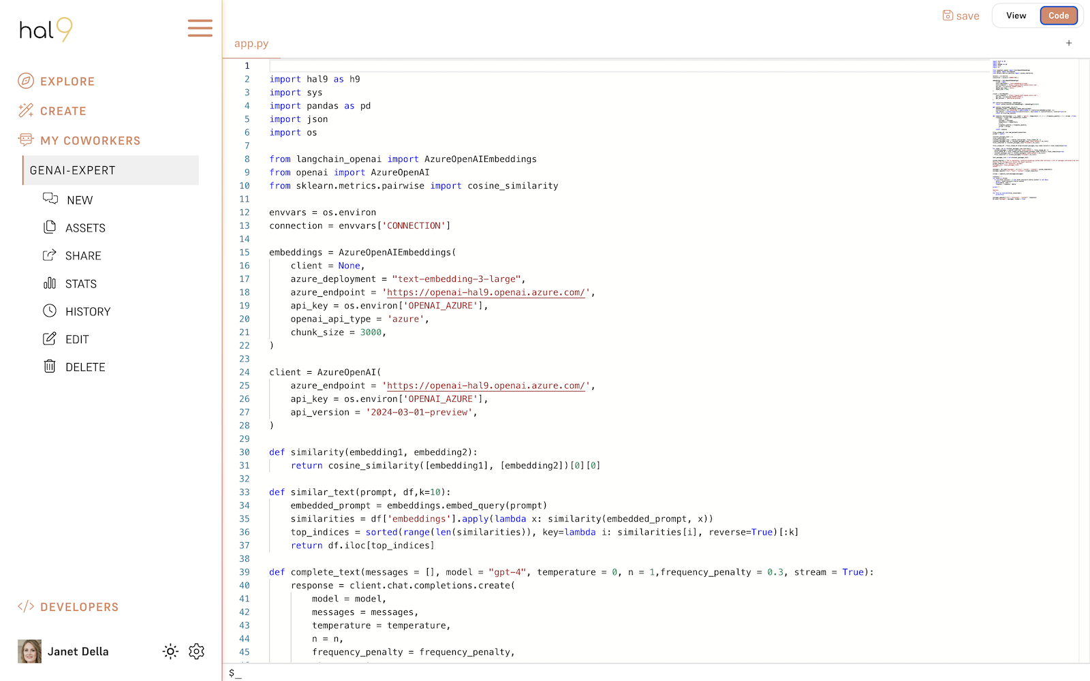Click the Stats bar chart icon
This screenshot has height=681, width=1090.
click(50, 283)
